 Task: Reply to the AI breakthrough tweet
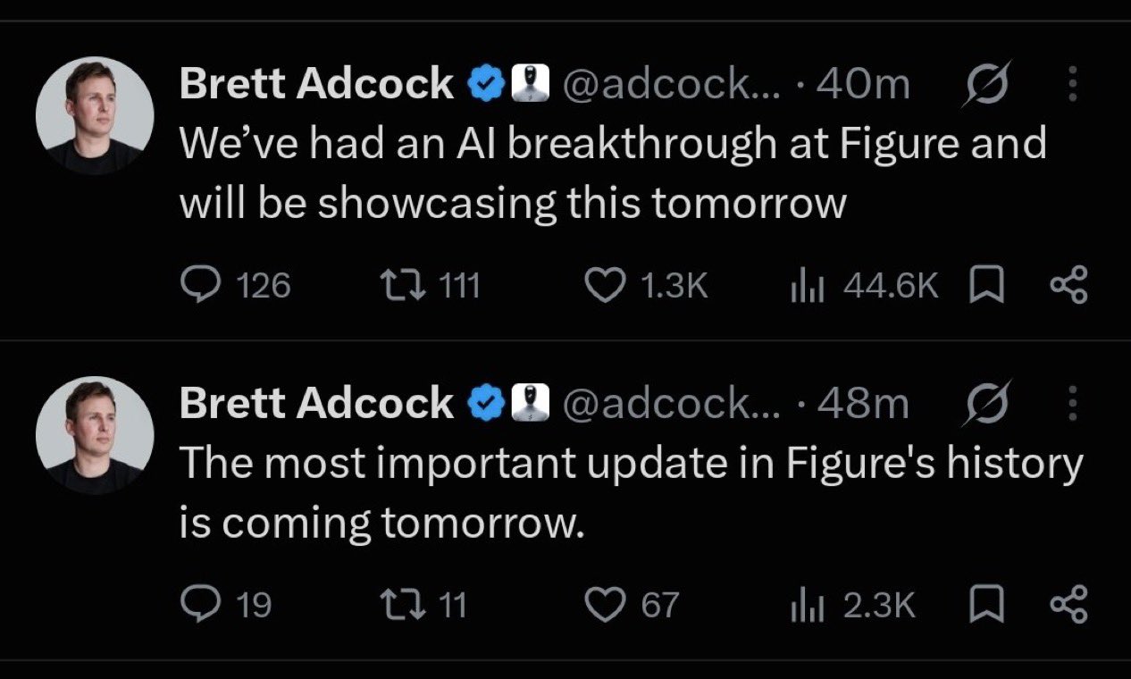coord(235,286)
